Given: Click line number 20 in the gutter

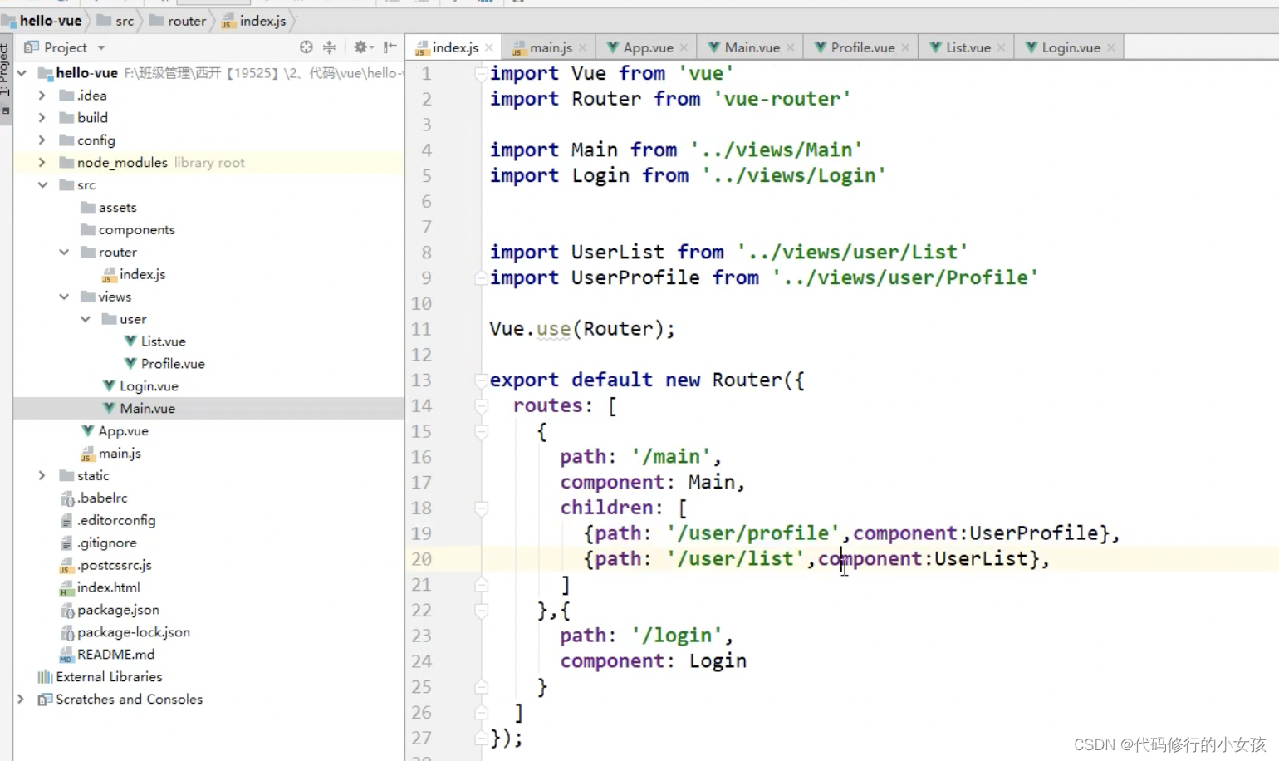Looking at the screenshot, I should pos(421,559).
